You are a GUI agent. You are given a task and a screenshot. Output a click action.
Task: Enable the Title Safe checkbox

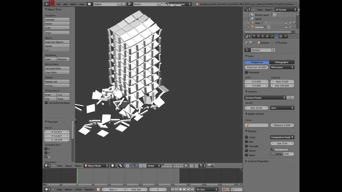pyautogui.click(x=246, y=146)
